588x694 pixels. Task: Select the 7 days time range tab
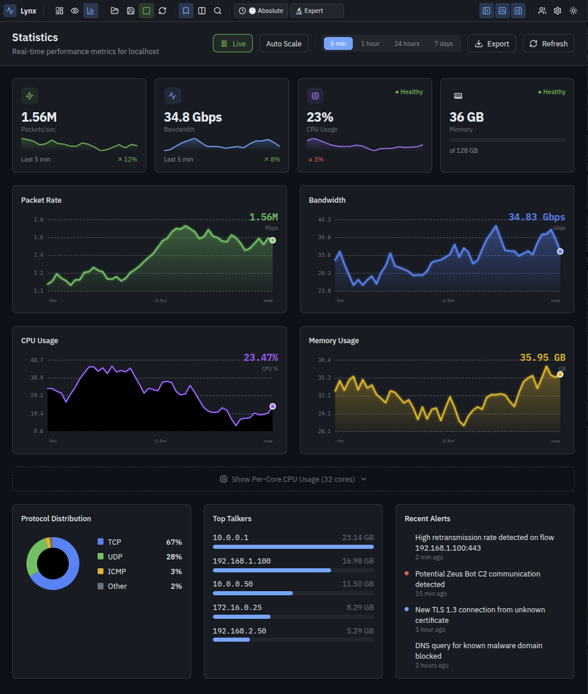pos(443,43)
